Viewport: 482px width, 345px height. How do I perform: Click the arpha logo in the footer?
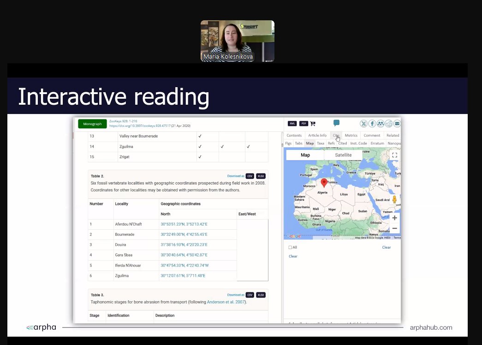[41, 327]
